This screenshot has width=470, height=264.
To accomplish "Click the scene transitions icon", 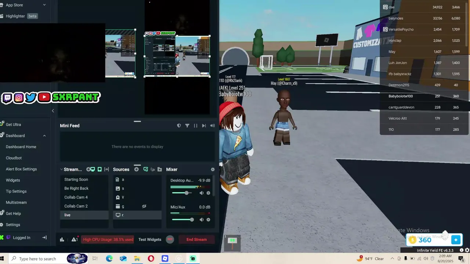I will click(106, 169).
